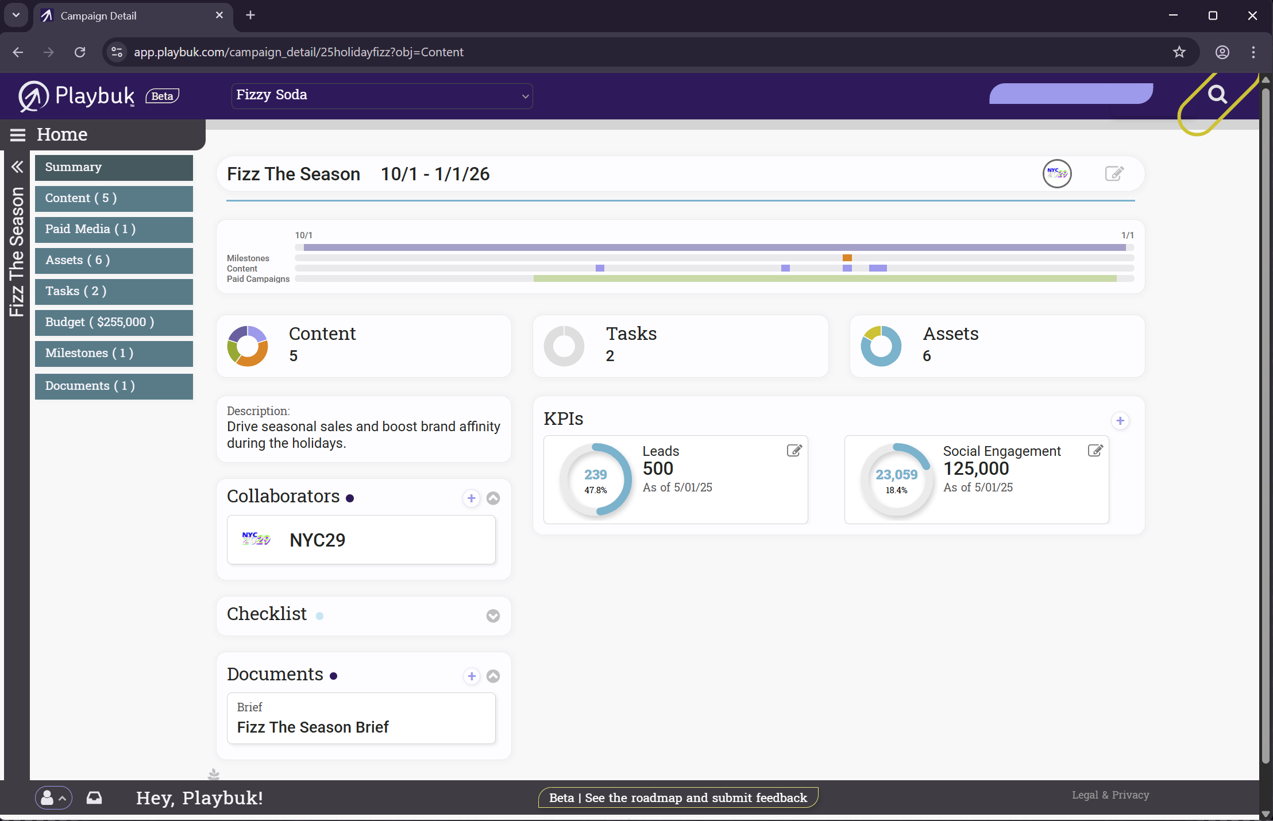Select the Assets ( 6 ) sidebar item
The image size is (1273, 821).
(x=113, y=260)
